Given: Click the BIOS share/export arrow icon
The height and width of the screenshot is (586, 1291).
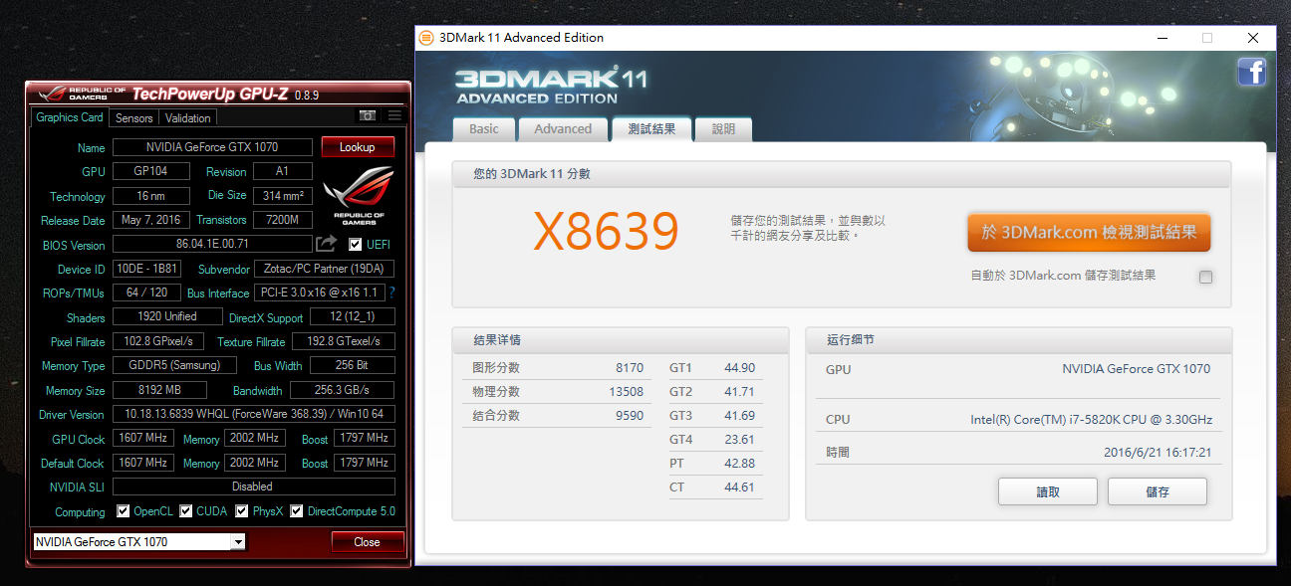Looking at the screenshot, I should pos(326,244).
